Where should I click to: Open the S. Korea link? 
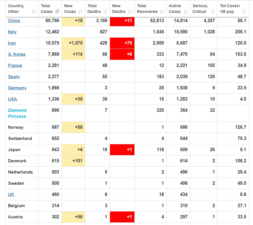(x=17, y=54)
